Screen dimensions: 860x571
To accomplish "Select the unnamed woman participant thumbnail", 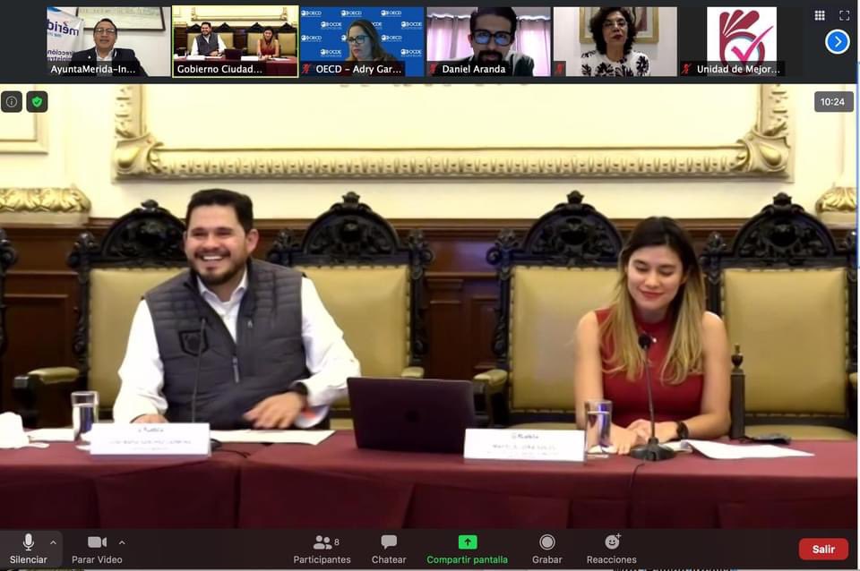I will [615, 42].
